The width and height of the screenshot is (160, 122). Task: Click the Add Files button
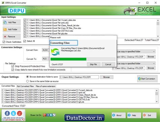(11, 23)
